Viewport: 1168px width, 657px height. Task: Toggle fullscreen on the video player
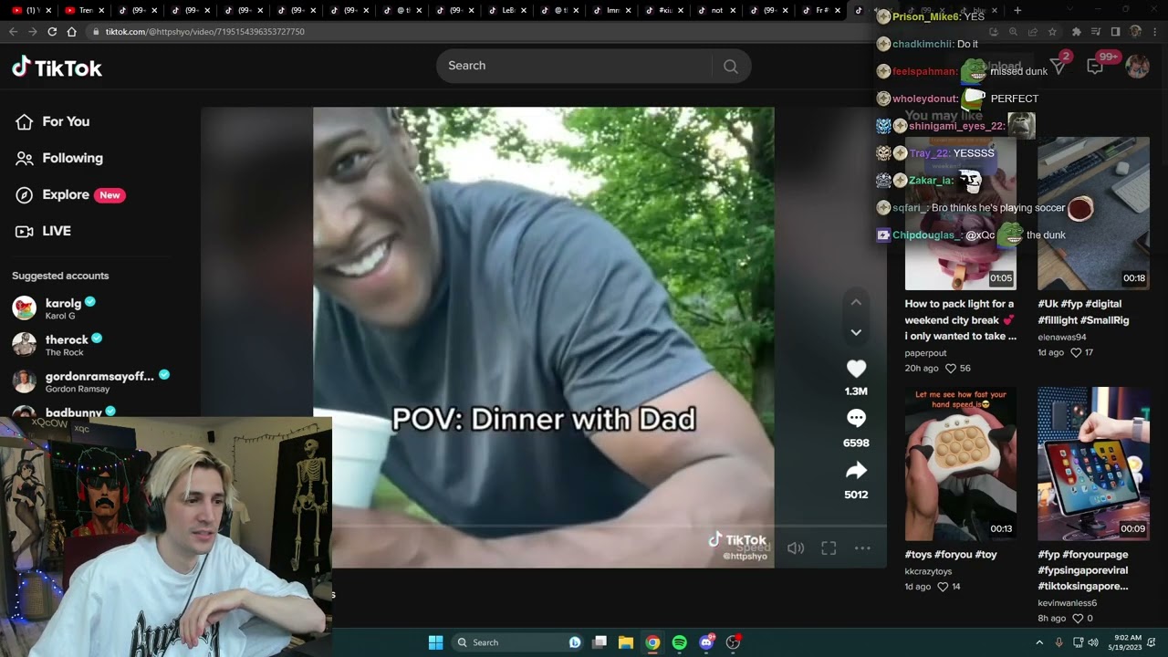(829, 548)
